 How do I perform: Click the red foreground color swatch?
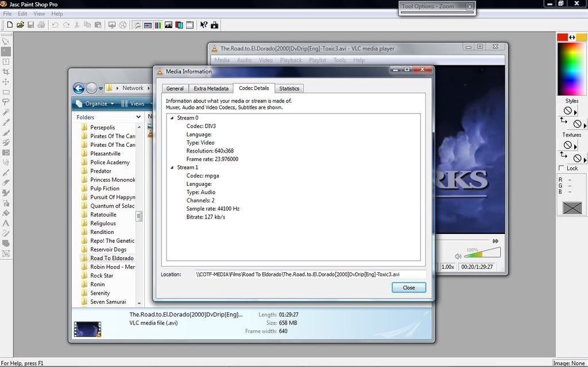coord(562,37)
